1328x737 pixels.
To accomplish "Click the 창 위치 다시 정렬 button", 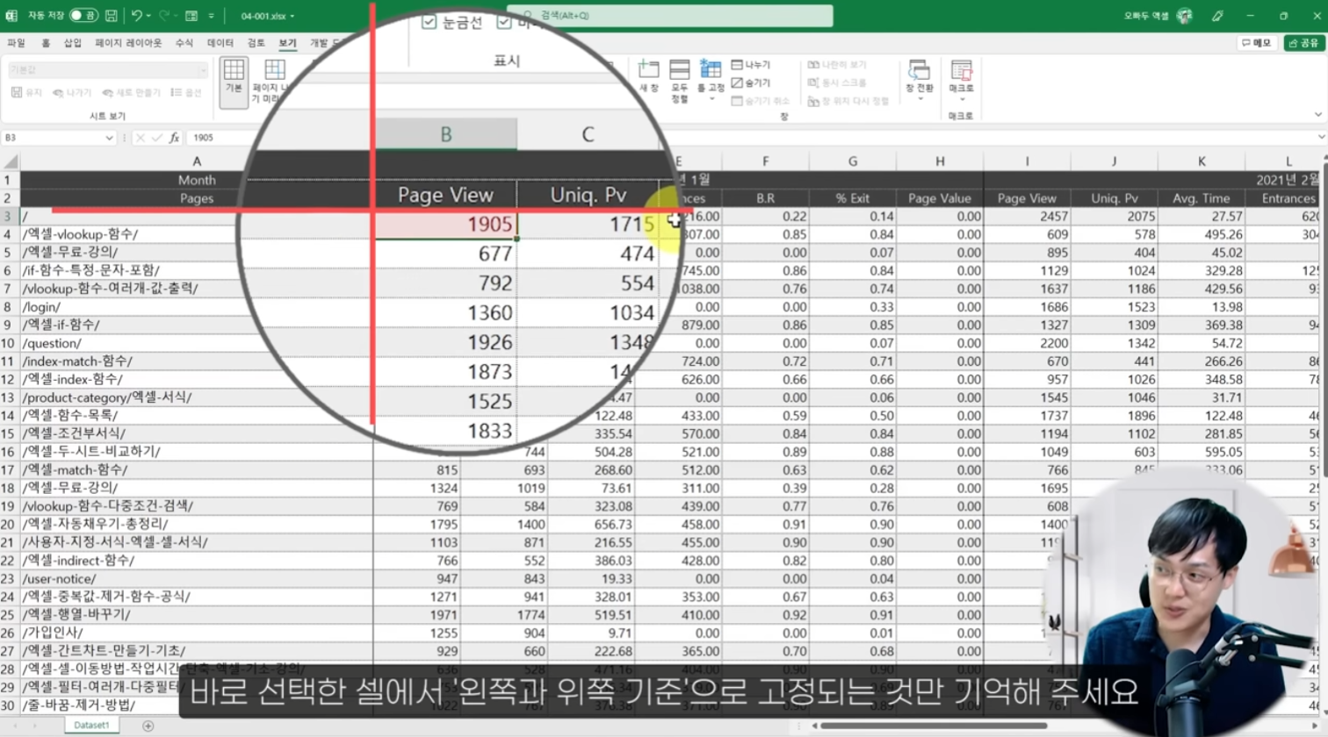I will click(848, 101).
